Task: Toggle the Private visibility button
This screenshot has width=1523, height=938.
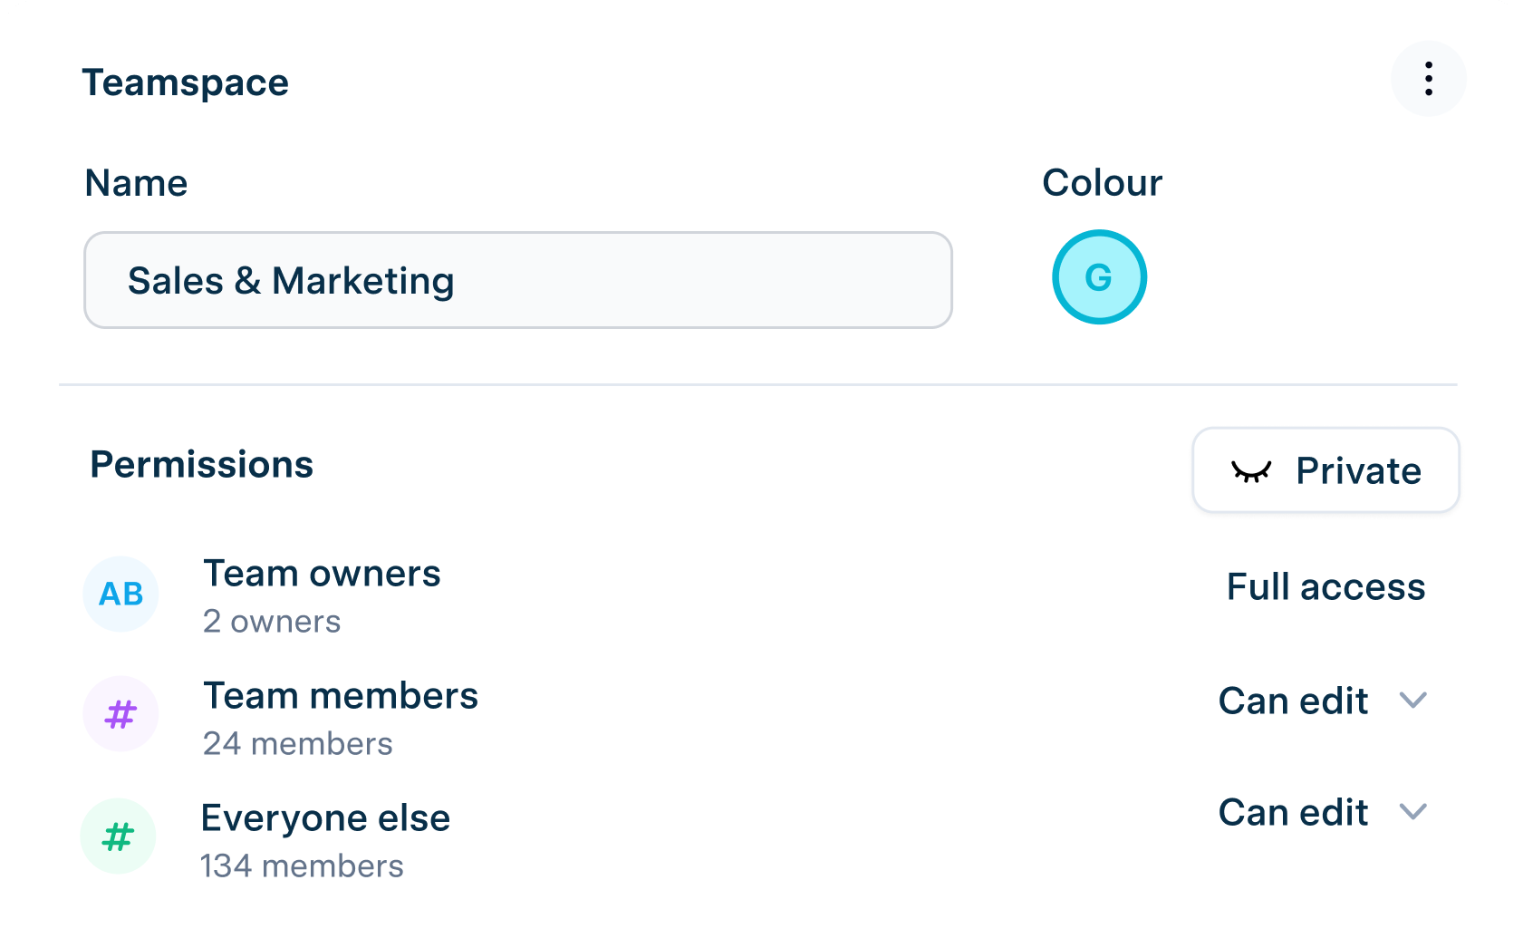Action: [x=1325, y=470]
